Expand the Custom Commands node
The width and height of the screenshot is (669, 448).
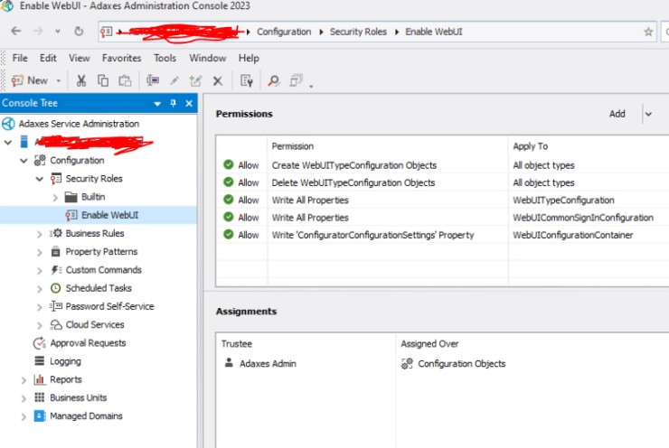coord(39,271)
